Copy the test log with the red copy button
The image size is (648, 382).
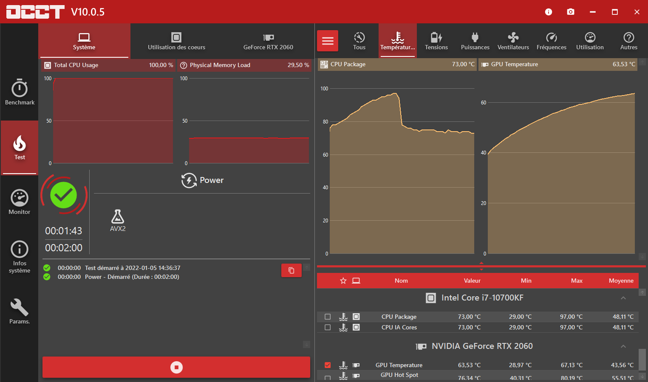[x=291, y=270]
